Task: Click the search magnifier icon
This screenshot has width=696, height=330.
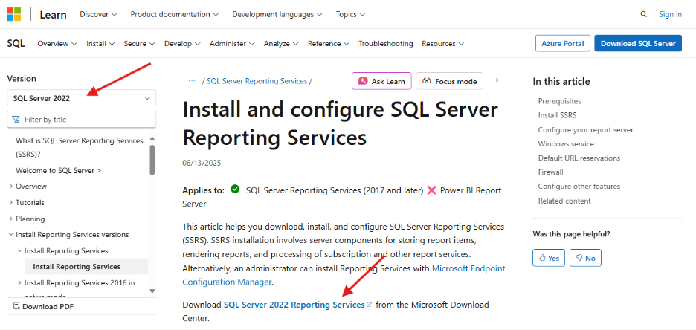Action: (643, 14)
